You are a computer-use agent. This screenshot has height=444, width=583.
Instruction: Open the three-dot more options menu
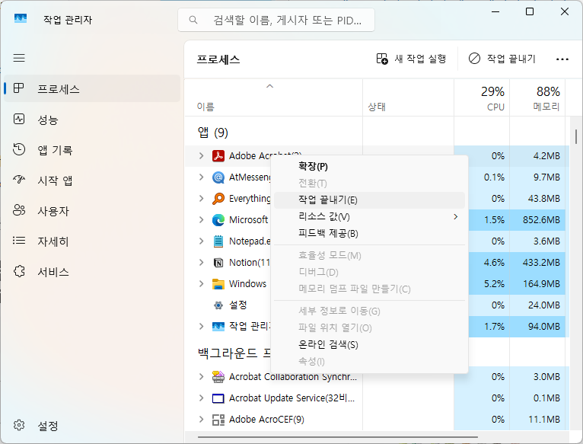pos(562,59)
